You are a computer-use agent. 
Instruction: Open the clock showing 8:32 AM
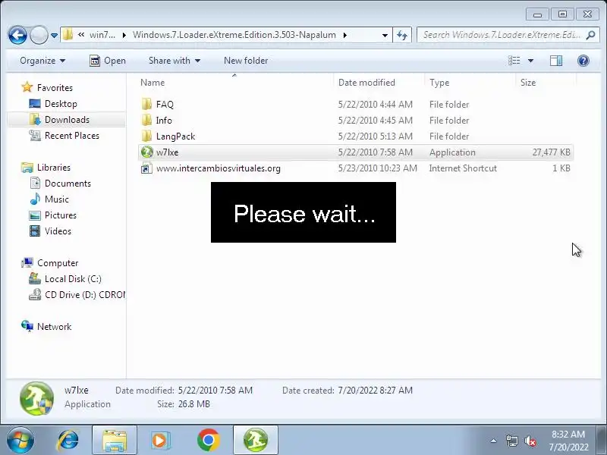pos(568,441)
